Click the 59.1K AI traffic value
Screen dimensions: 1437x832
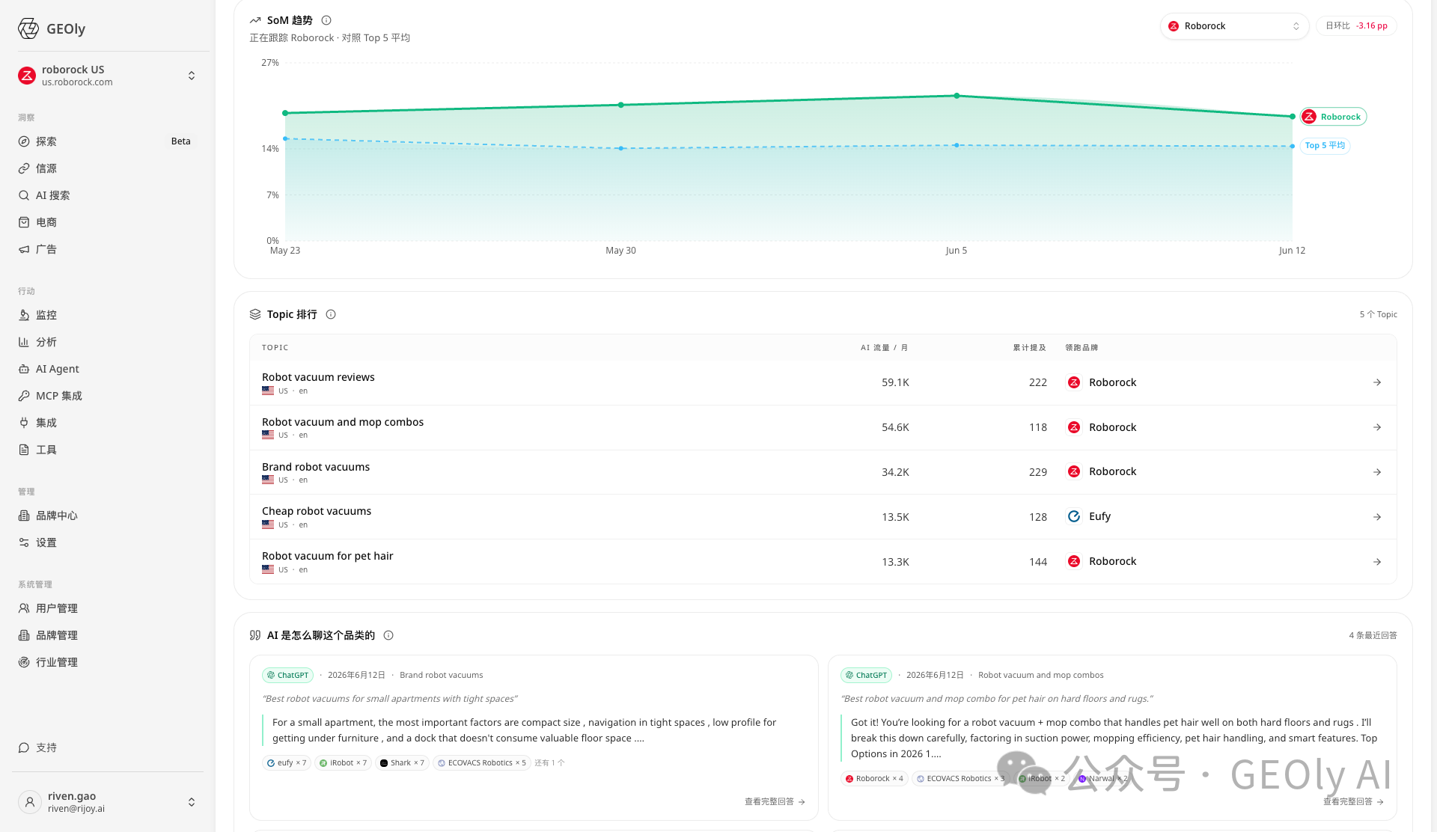pos(895,382)
